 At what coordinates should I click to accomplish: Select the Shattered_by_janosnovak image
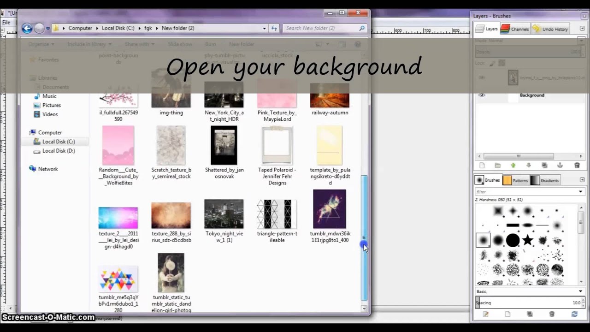[x=224, y=153]
